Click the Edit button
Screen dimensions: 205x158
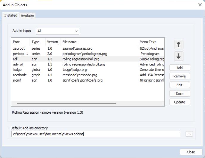click(x=179, y=85)
